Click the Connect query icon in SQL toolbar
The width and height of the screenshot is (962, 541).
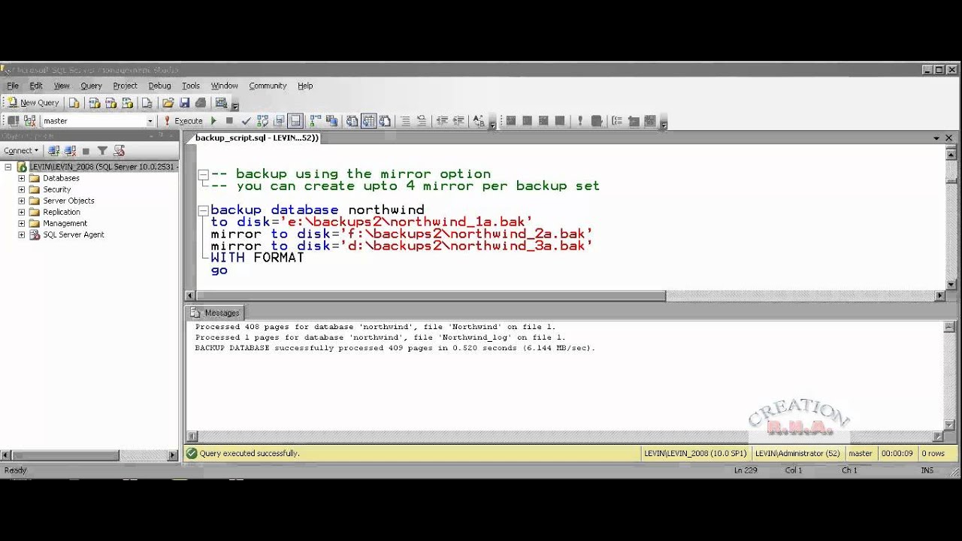pos(13,121)
